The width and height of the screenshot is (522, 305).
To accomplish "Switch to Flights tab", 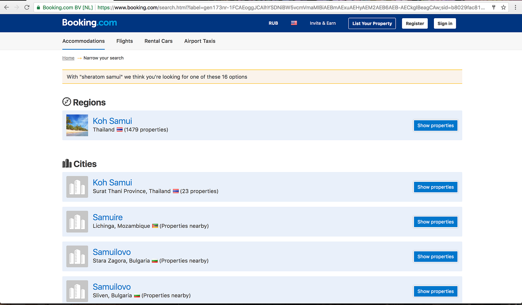I will pyautogui.click(x=125, y=41).
